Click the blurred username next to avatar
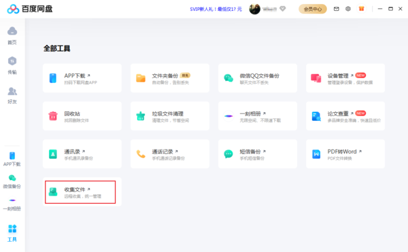 tap(269, 9)
